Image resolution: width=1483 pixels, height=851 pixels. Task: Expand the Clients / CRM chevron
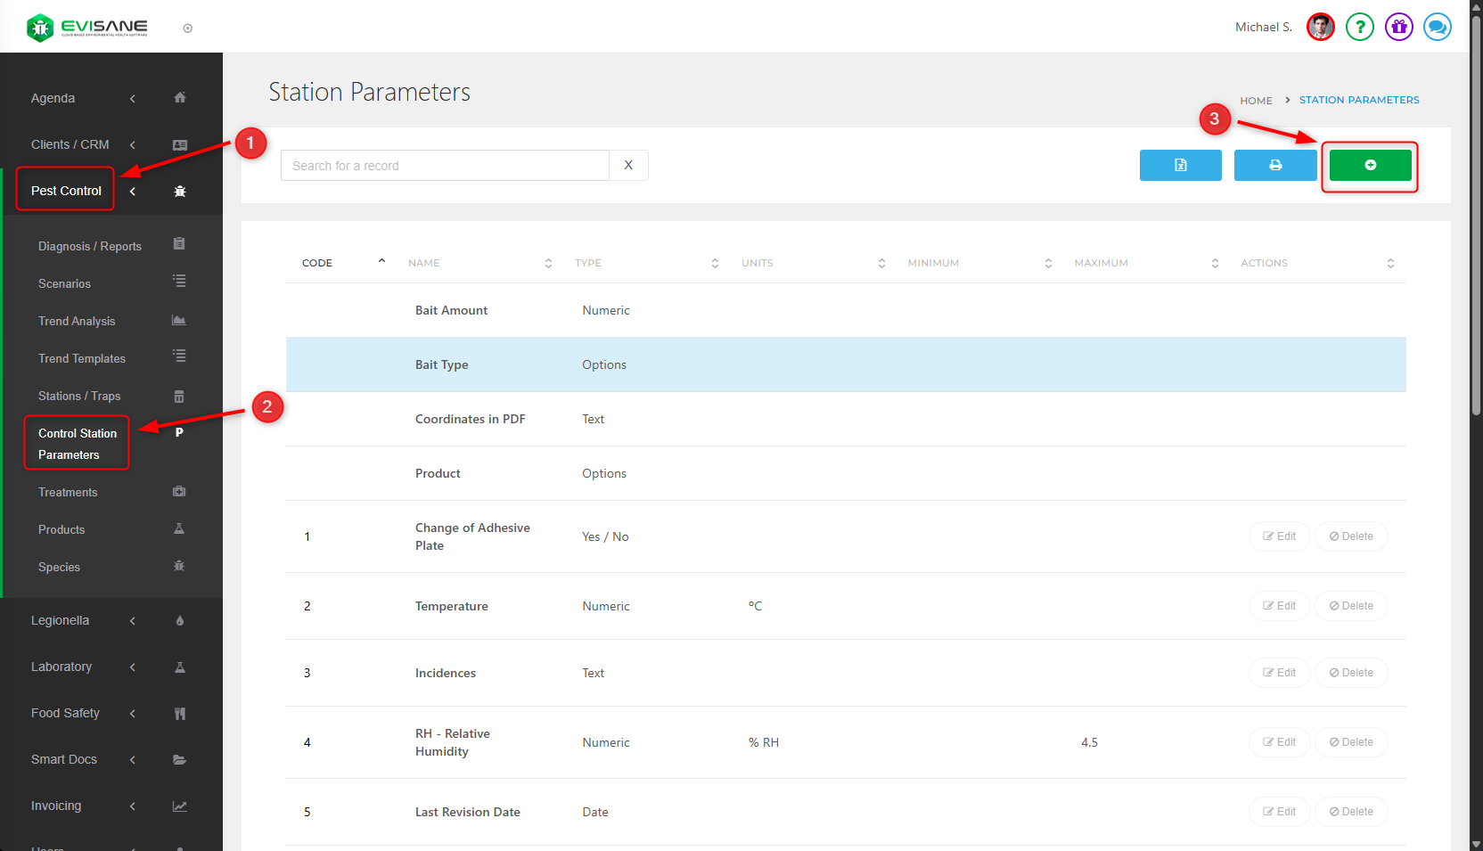(x=133, y=144)
